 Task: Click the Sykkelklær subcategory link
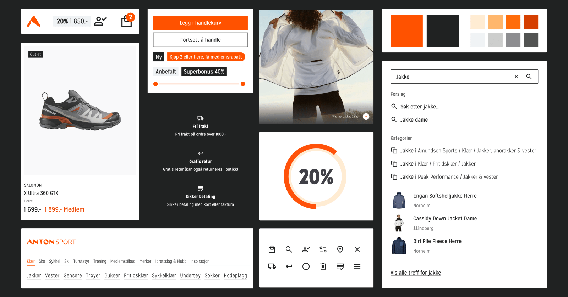pyautogui.click(x=164, y=275)
